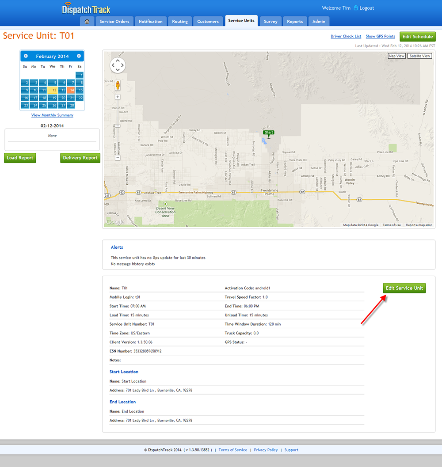
Task: Open the Service Orders tab
Action: (x=114, y=21)
